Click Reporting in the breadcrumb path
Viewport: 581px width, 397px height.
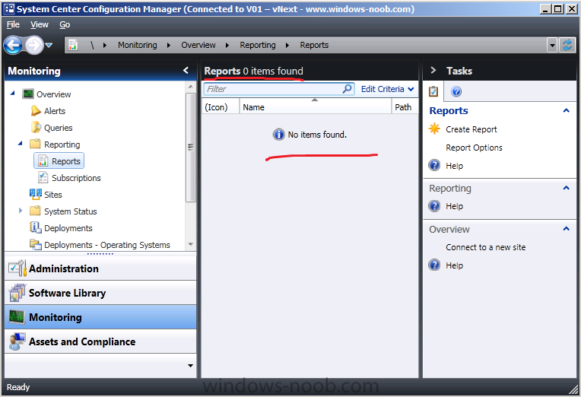coord(258,45)
